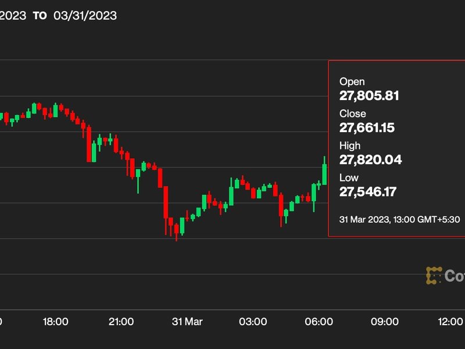Click the Open label in the tooltip

click(x=352, y=82)
